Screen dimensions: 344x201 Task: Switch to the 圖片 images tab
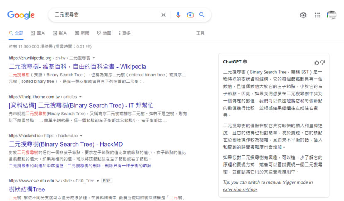[x=38, y=33]
